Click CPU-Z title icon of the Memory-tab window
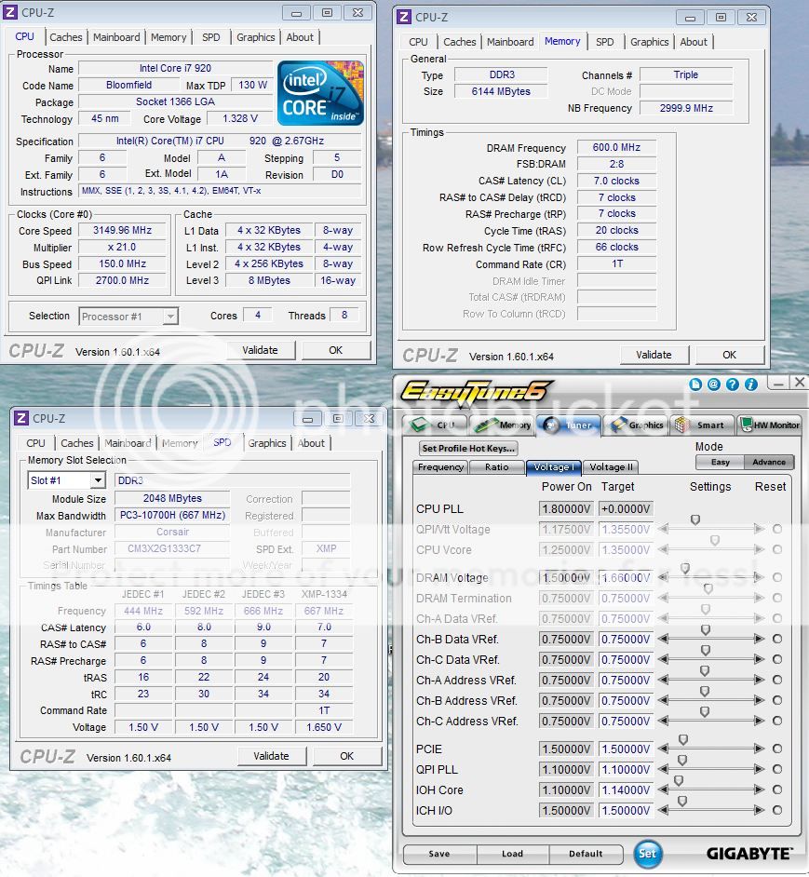The height and width of the screenshot is (877, 809). 403,17
